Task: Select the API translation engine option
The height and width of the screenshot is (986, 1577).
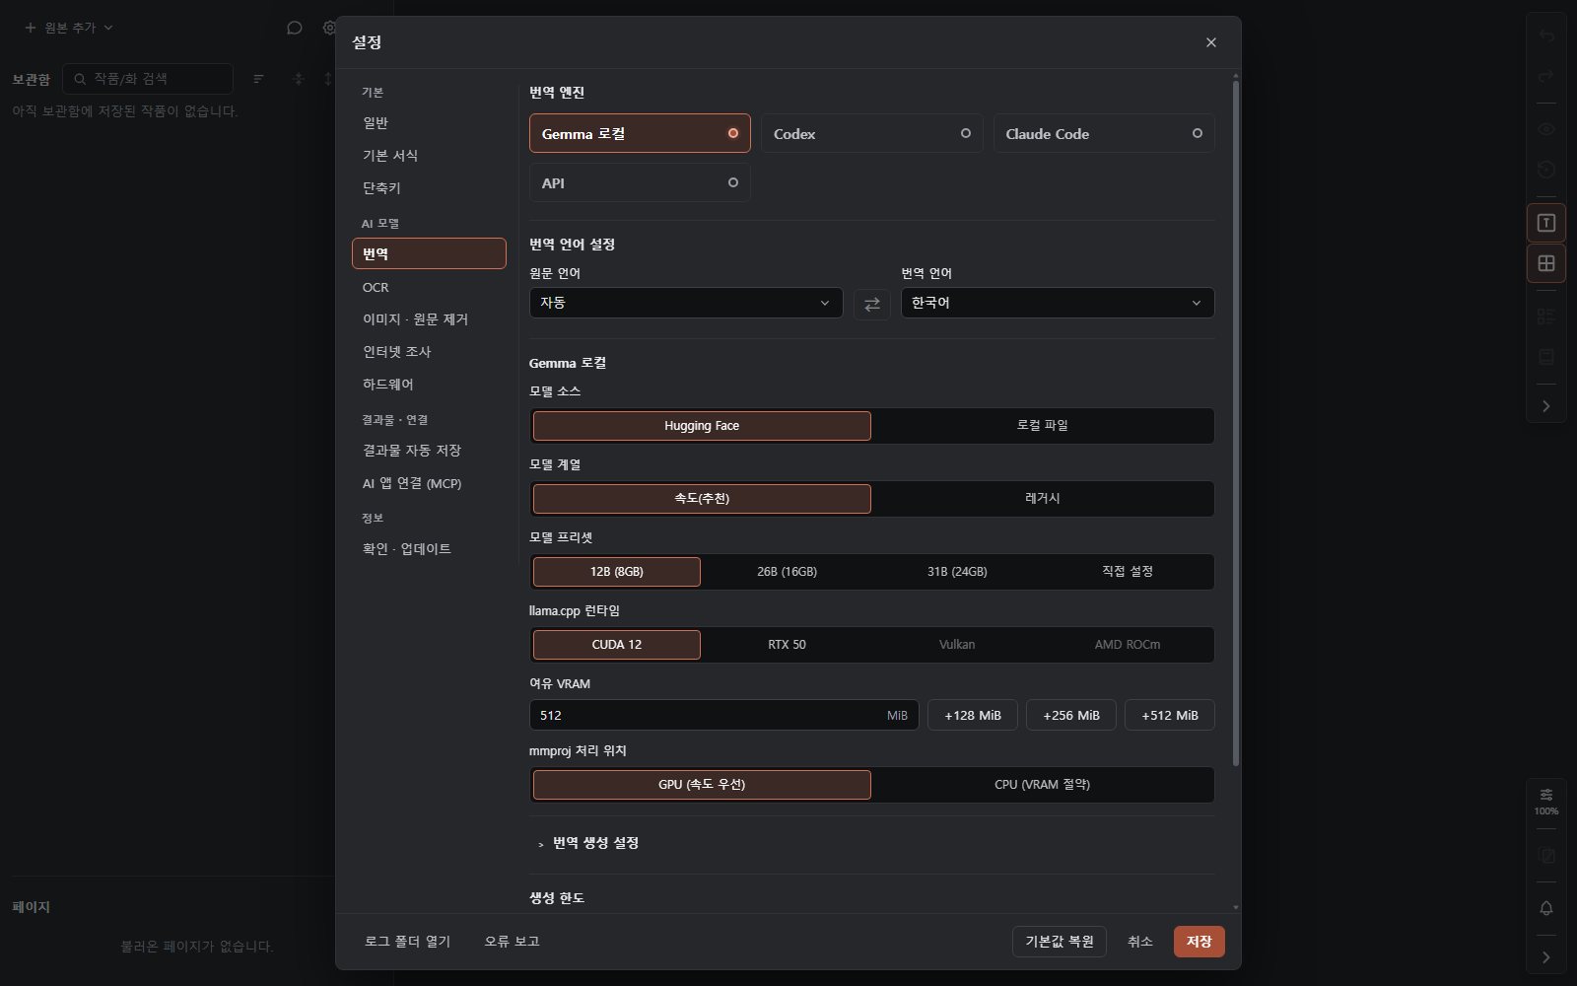Action: [x=640, y=182]
